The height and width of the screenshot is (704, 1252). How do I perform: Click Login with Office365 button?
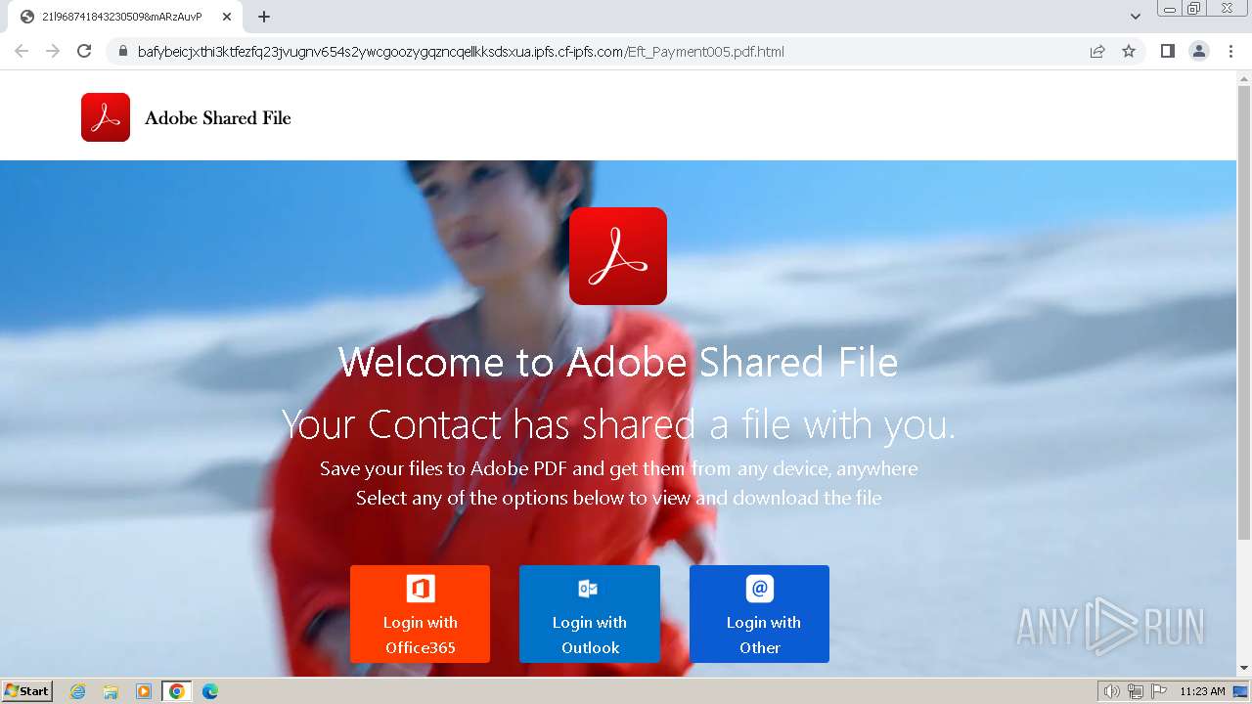(420, 614)
